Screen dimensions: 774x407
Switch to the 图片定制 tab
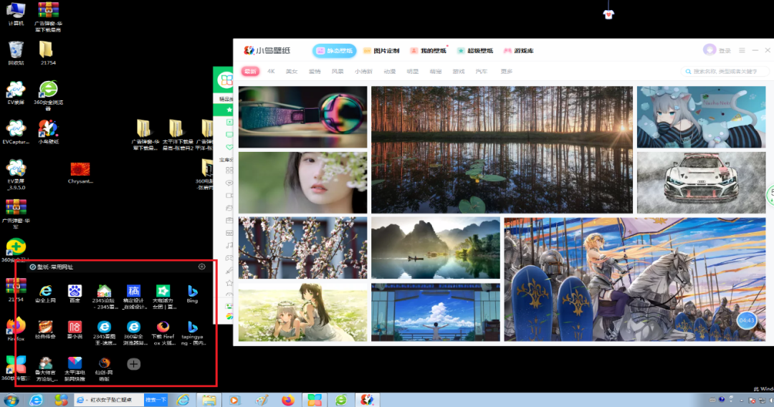coord(381,51)
